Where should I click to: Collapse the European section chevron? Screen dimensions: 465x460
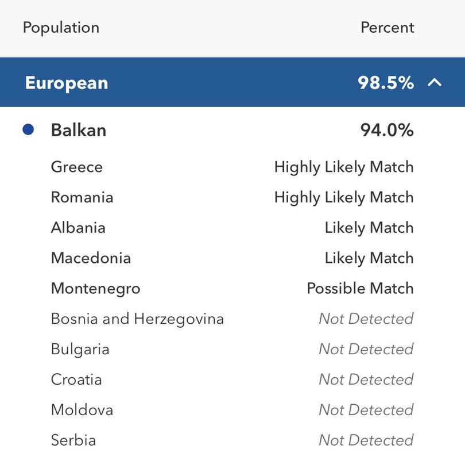point(435,82)
